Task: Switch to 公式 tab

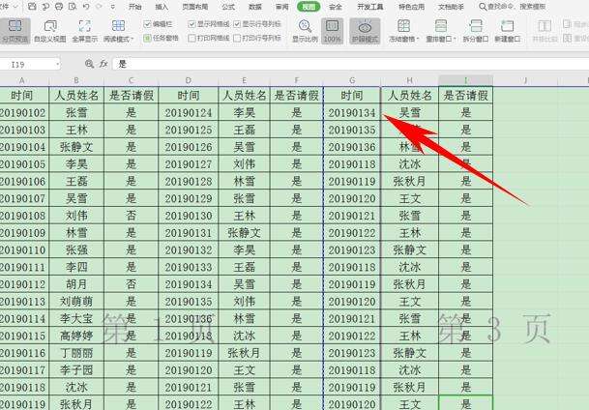Action: coord(228,7)
